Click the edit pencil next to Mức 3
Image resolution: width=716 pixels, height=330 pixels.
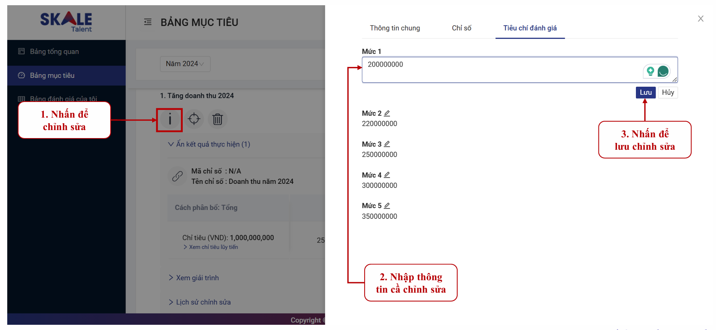pyautogui.click(x=387, y=144)
